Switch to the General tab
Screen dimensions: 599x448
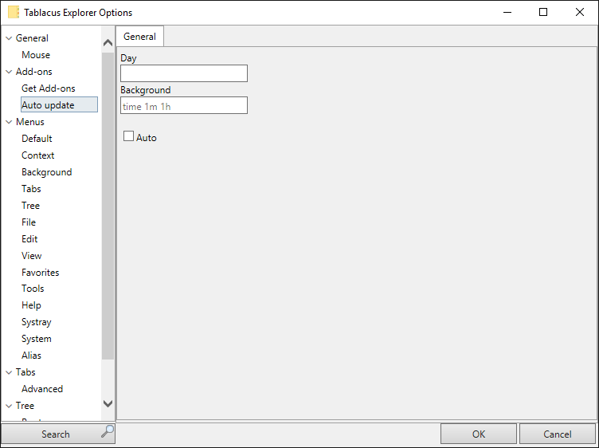140,37
